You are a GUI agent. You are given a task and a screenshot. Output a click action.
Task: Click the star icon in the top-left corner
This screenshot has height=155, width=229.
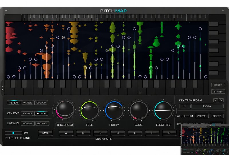click(6, 11)
